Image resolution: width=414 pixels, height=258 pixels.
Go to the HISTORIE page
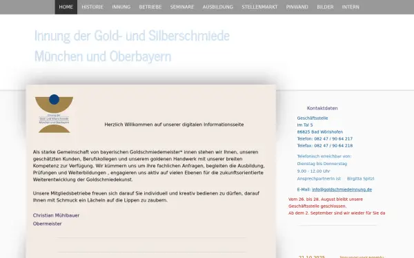tap(92, 7)
